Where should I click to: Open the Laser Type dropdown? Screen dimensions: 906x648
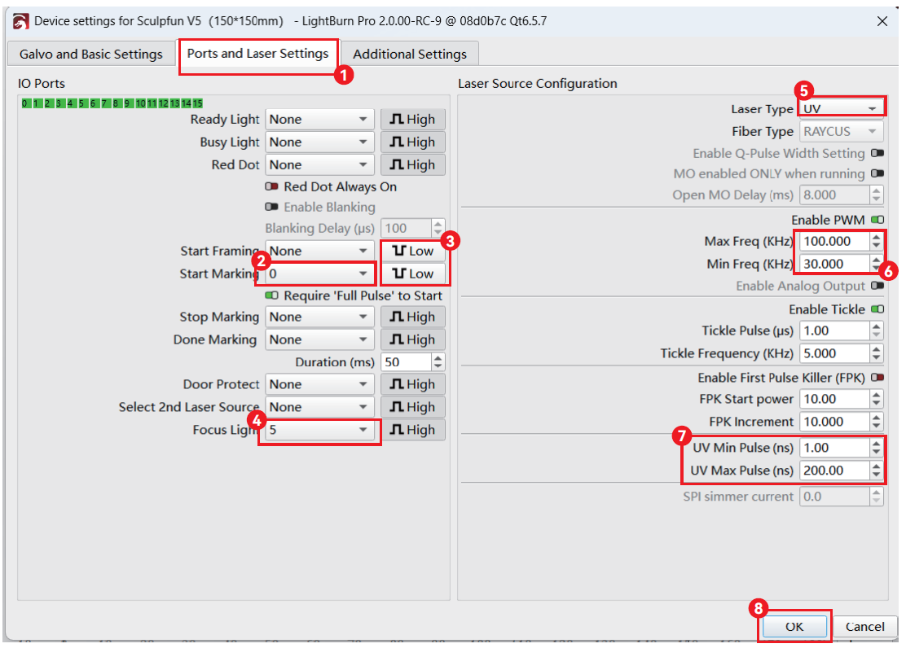(x=839, y=108)
